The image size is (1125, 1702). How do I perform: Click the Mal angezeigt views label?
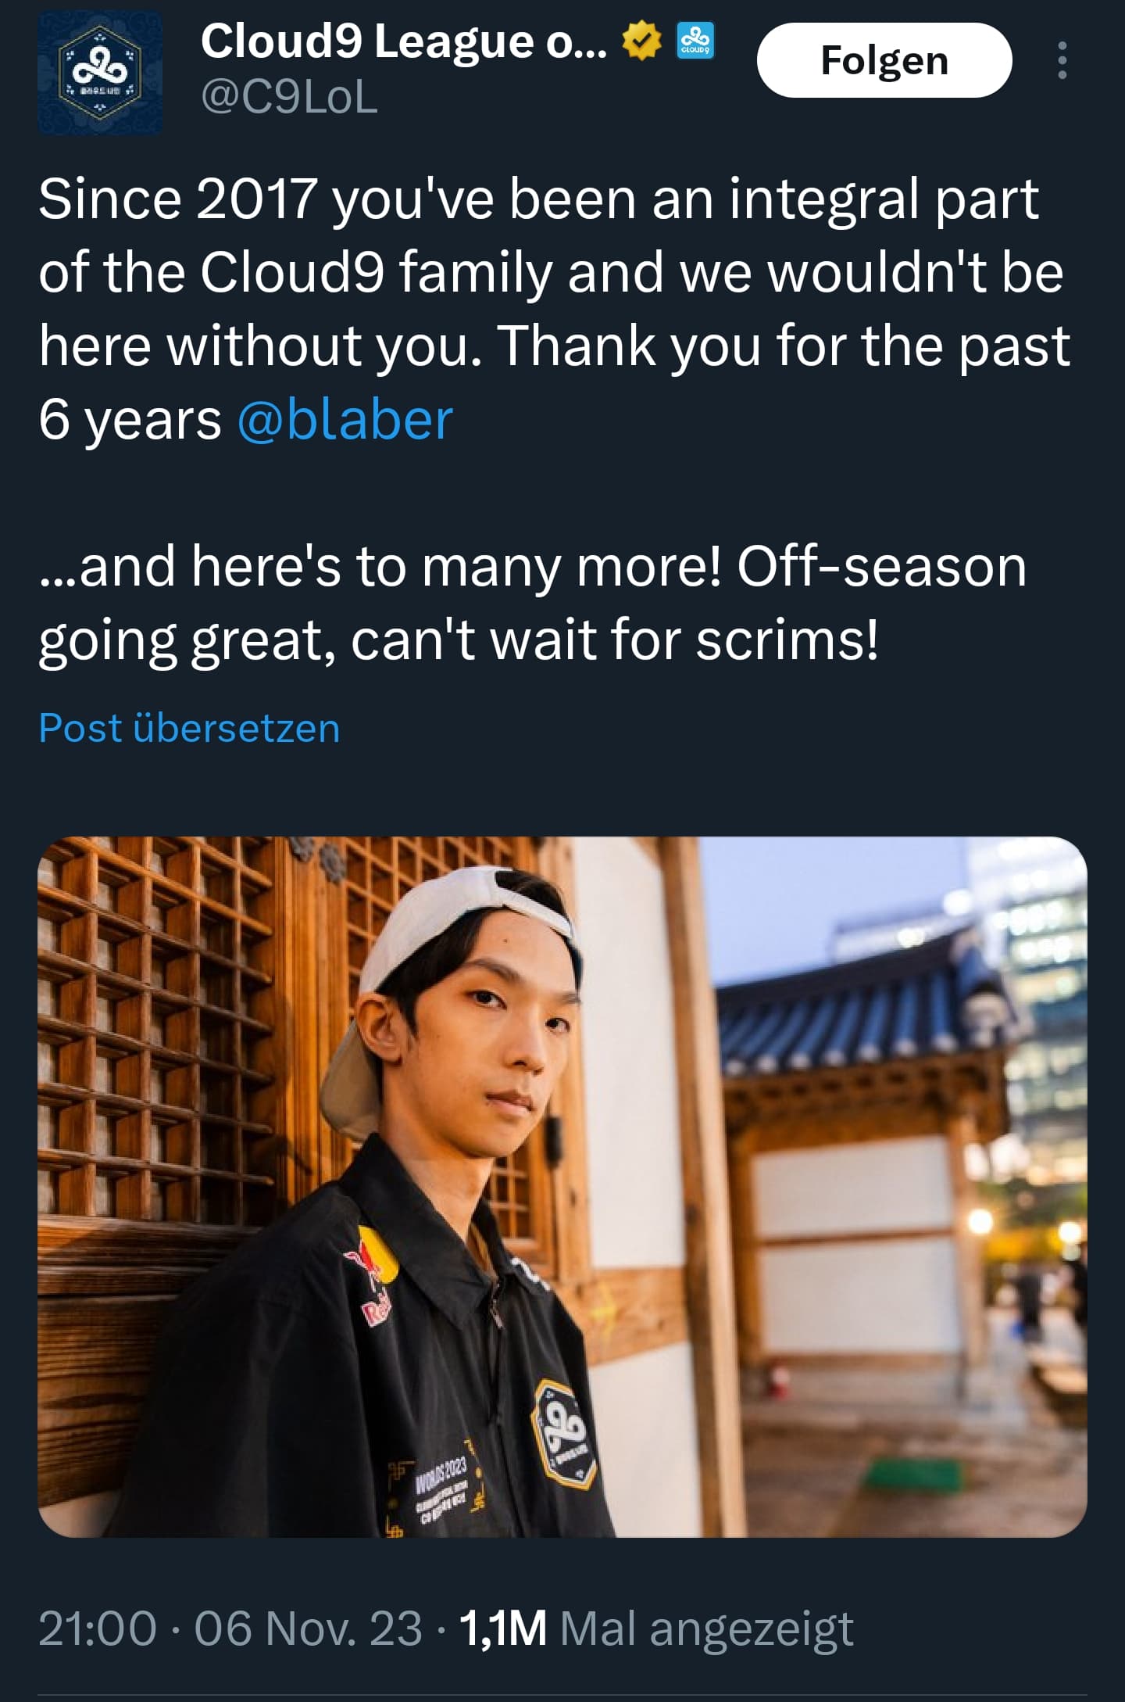706,1629
